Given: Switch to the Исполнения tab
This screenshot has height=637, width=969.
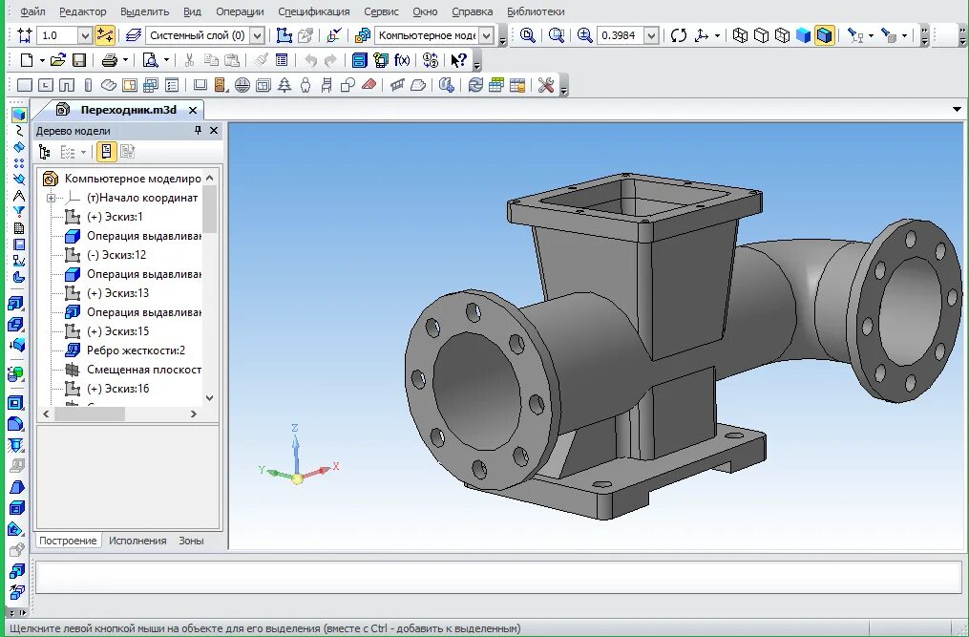Looking at the screenshot, I should [137, 541].
